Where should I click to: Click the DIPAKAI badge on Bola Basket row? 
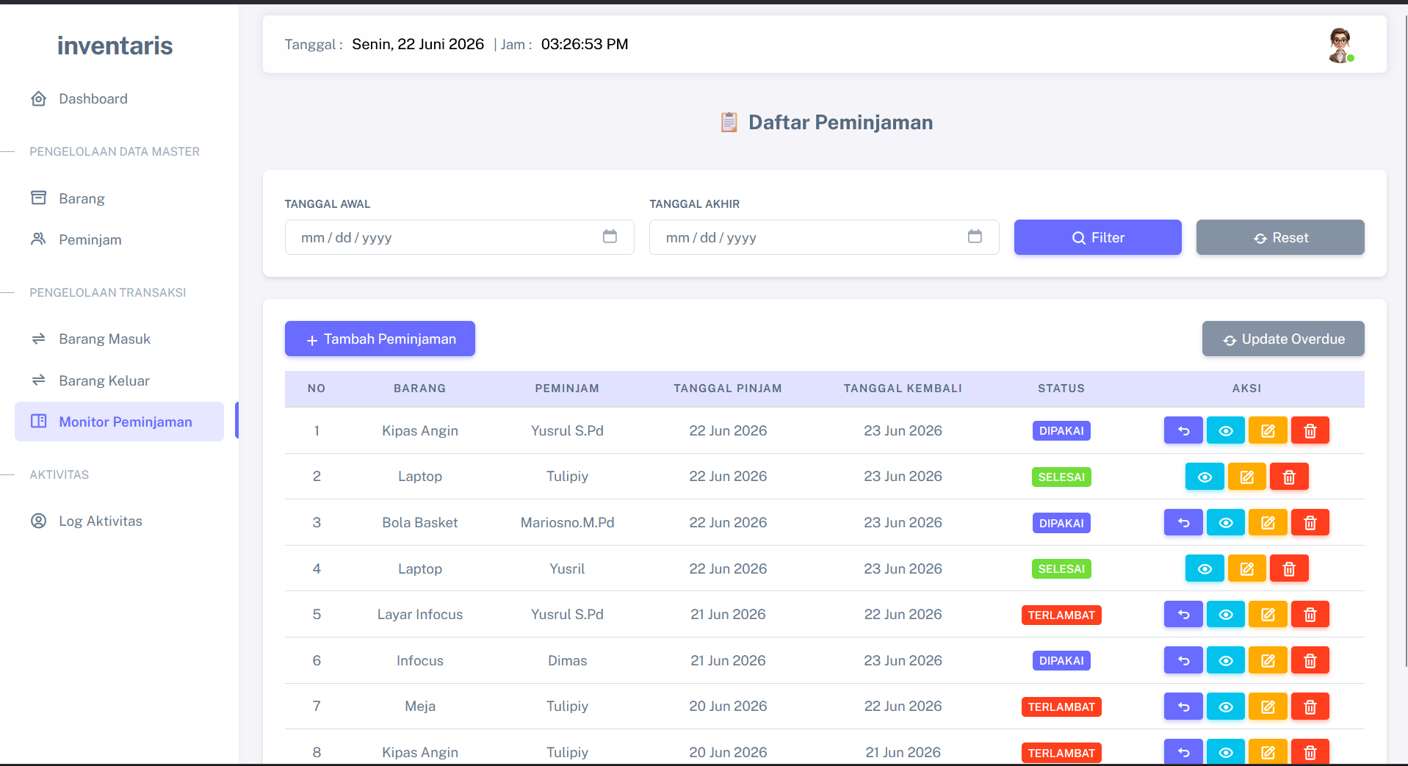point(1061,523)
